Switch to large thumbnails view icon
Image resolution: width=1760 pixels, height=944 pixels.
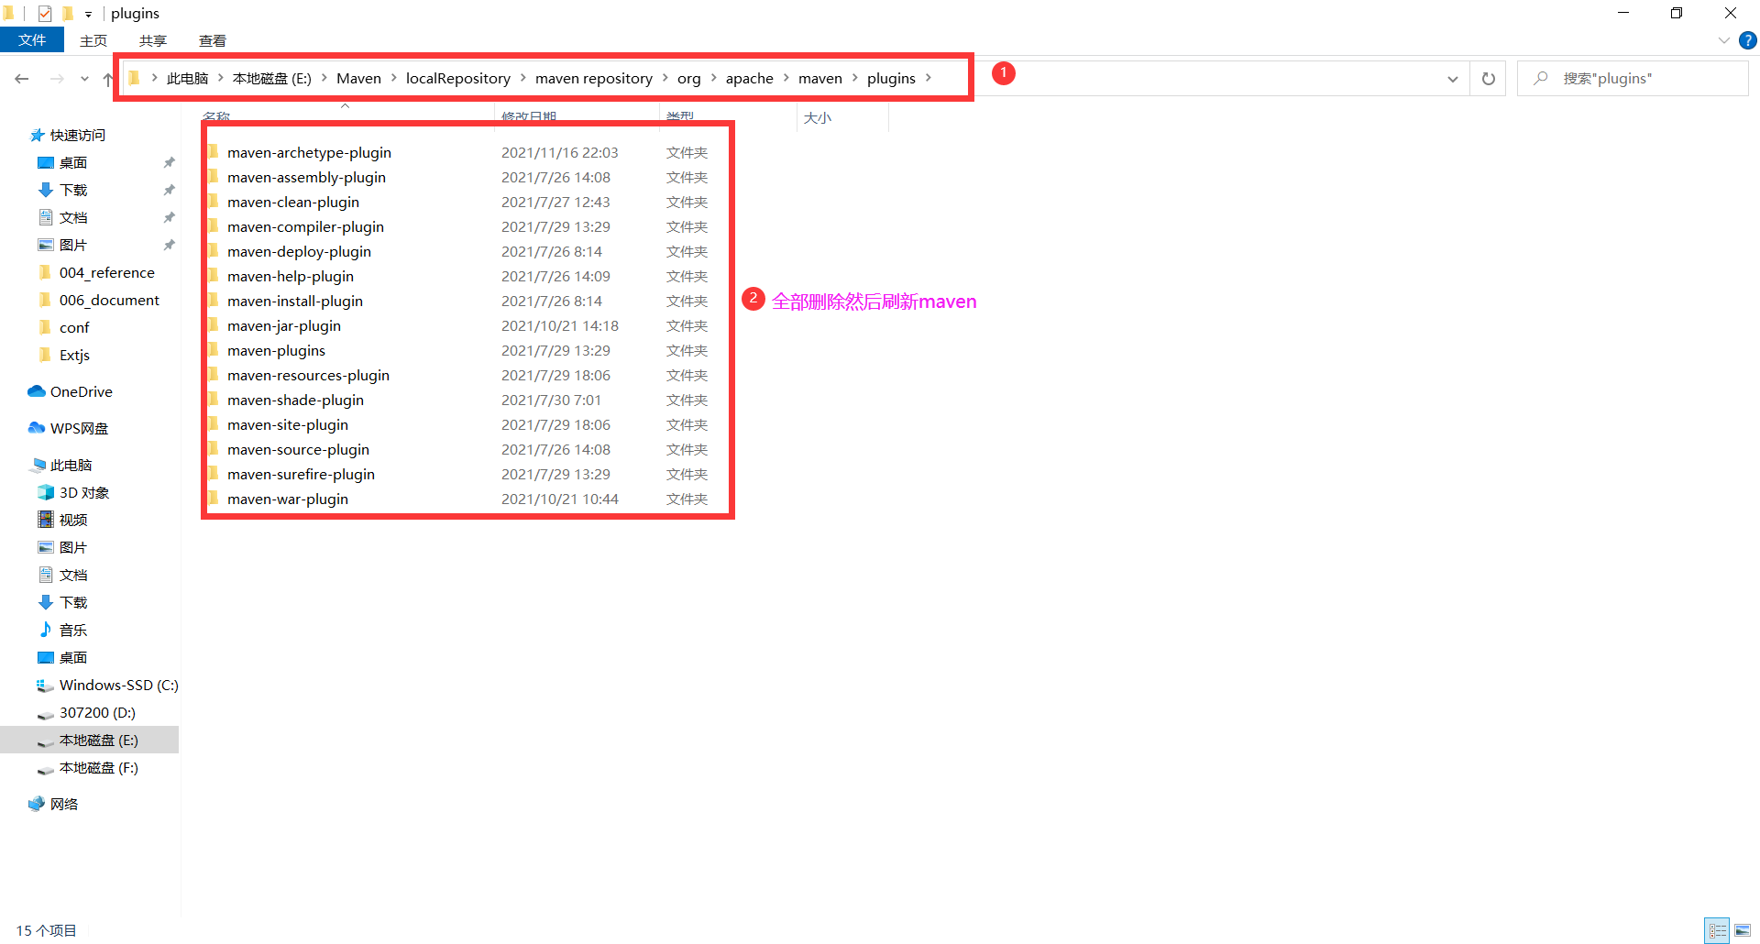coord(1743,930)
